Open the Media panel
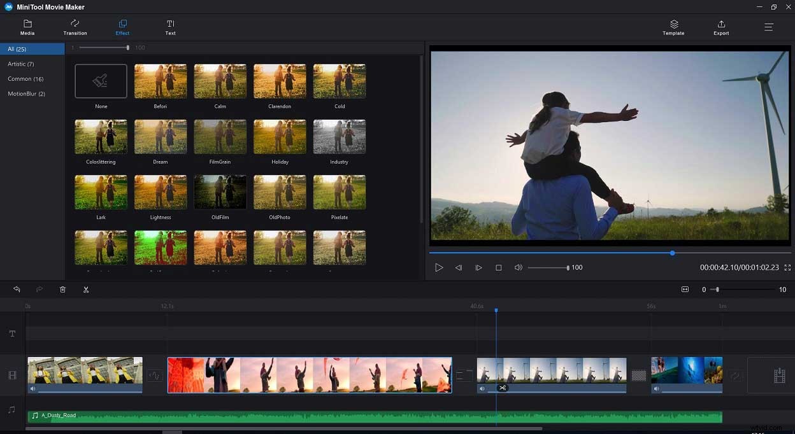This screenshot has width=795, height=434. pos(27,27)
